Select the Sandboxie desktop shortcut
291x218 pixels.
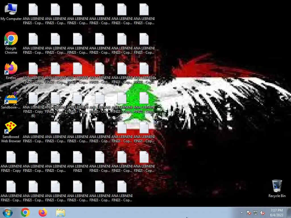[11, 100]
